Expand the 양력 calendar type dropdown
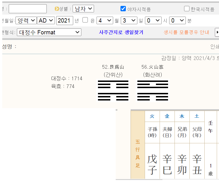 coord(26,21)
